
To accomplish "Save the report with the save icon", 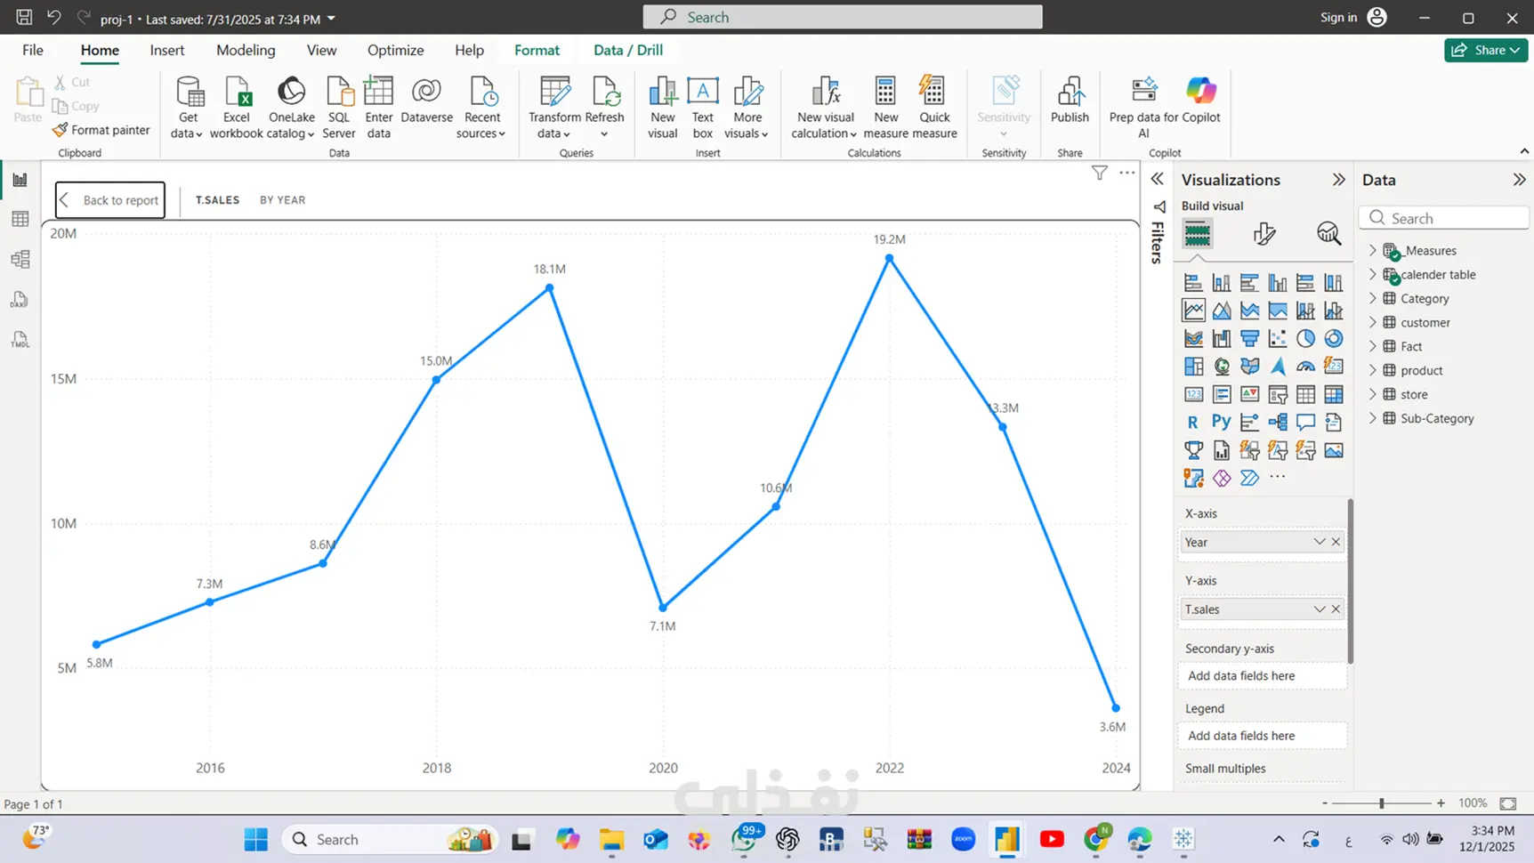I will coord(24,17).
